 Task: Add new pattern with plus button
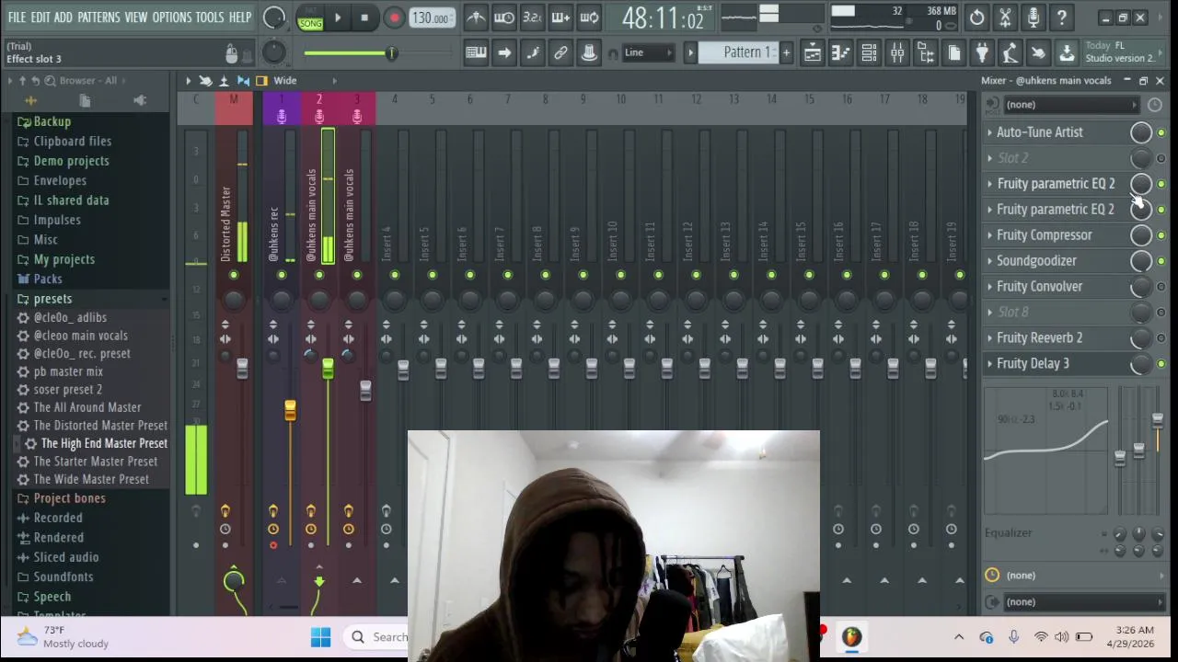[786, 52]
